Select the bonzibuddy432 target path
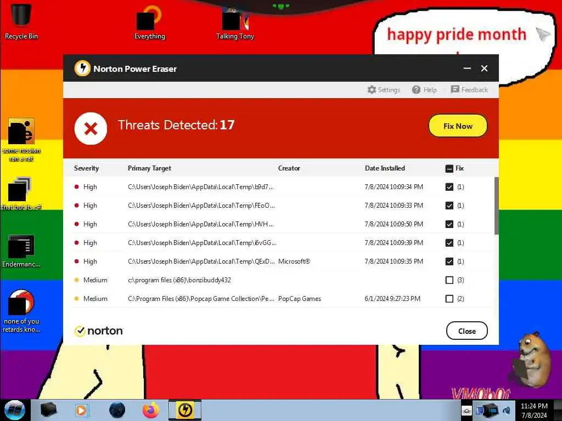 click(x=179, y=280)
